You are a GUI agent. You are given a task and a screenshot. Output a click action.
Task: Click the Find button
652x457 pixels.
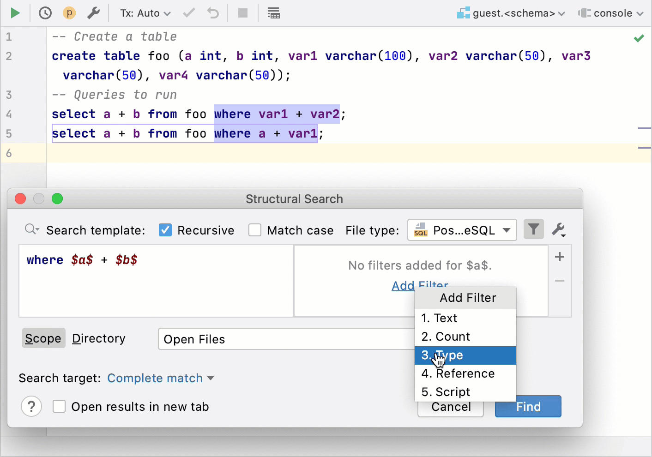coord(528,406)
